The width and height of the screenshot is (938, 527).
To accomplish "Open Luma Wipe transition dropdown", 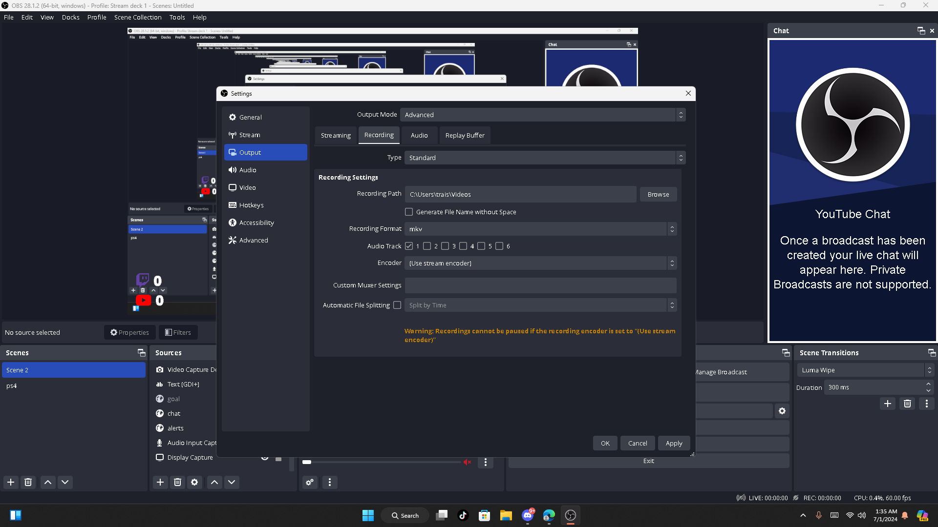I will [865, 370].
